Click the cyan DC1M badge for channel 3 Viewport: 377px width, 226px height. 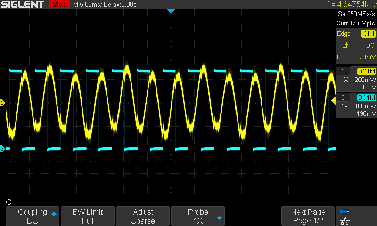click(367, 97)
